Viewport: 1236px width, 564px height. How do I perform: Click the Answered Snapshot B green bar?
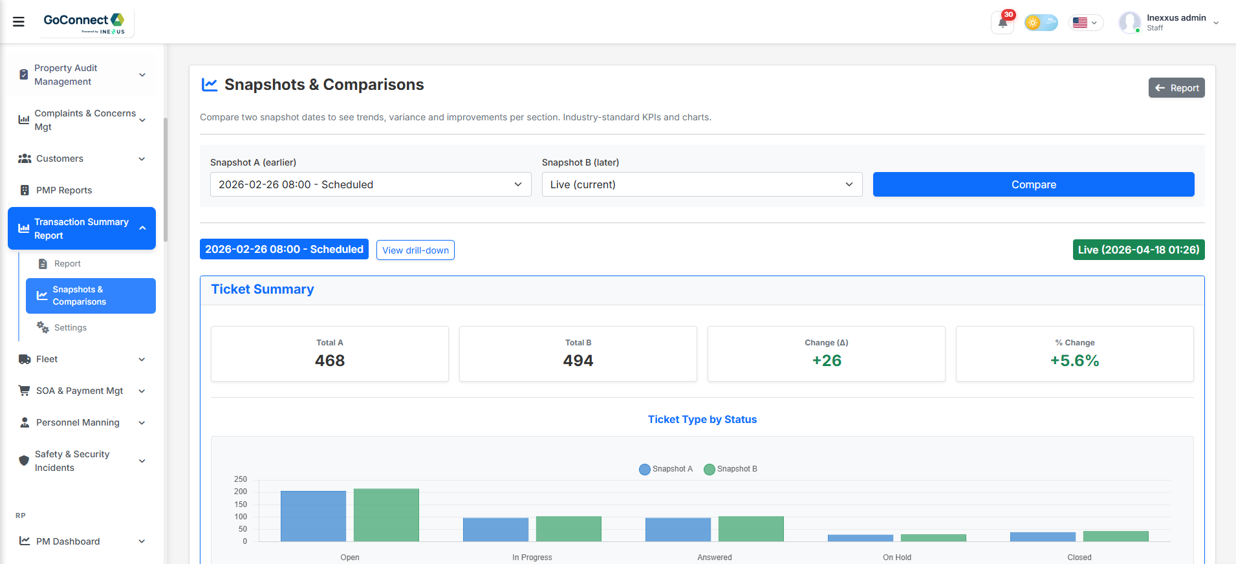[751, 529]
